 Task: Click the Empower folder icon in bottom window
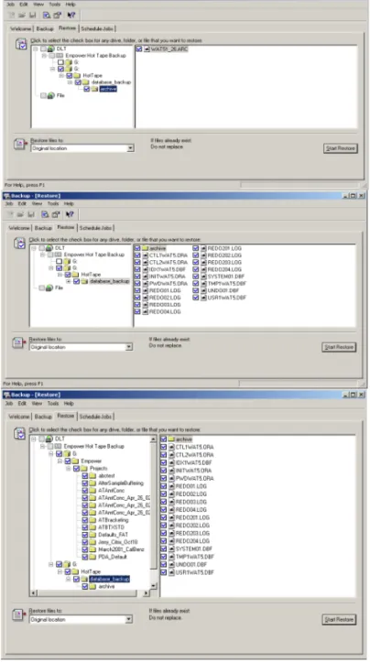(76, 461)
